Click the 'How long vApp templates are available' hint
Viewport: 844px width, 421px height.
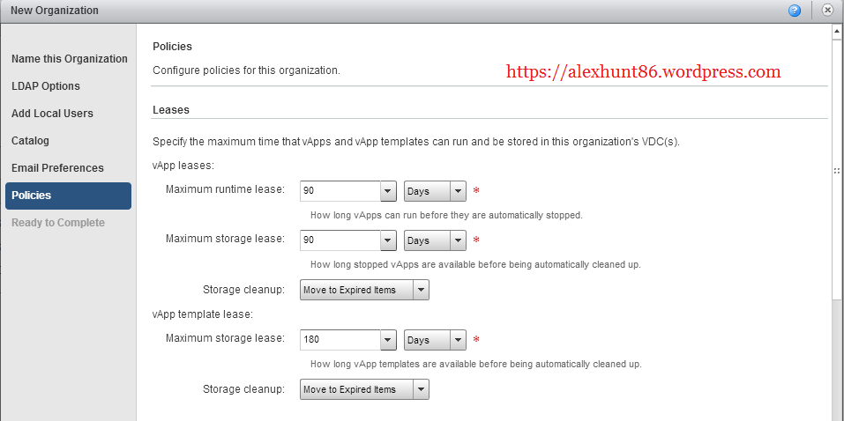click(x=476, y=364)
